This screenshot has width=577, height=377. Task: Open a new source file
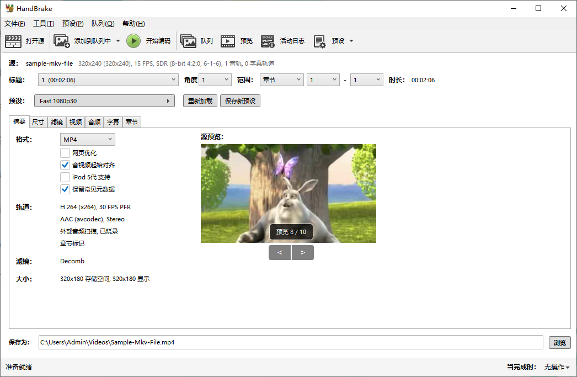pyautogui.click(x=13, y=40)
